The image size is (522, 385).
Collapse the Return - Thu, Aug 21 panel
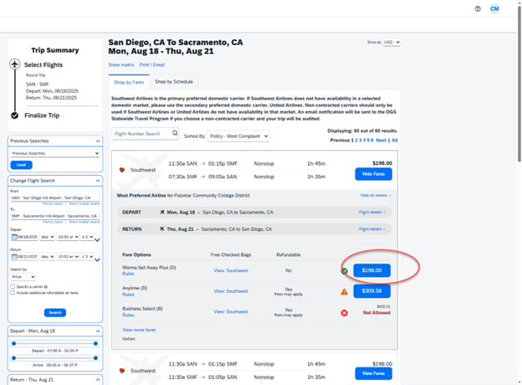click(98, 380)
